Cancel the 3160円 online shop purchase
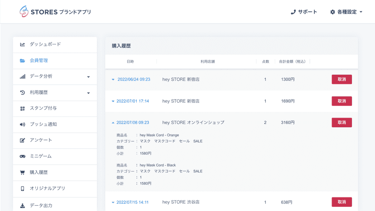Screen dimensions: 375x211 point(341,123)
